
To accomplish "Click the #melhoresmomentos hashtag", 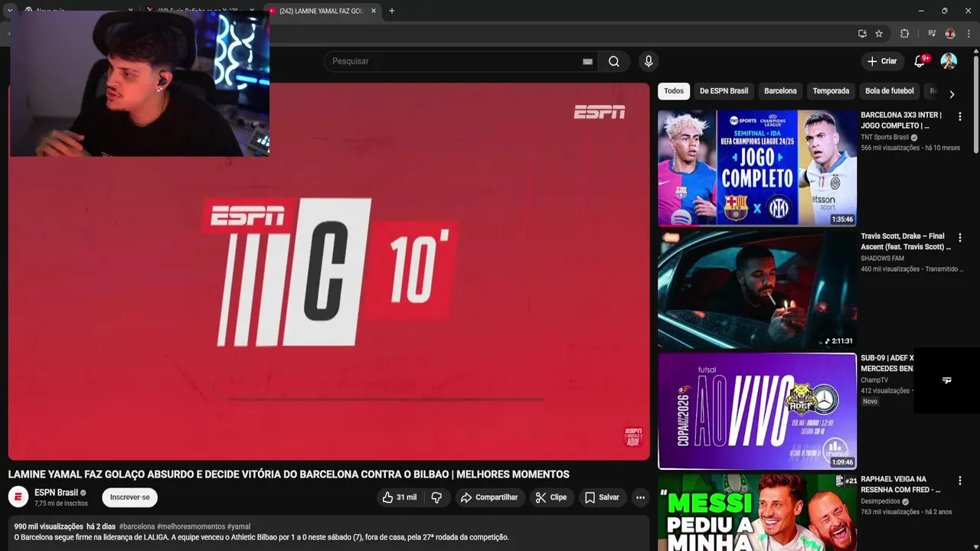I will [191, 527].
